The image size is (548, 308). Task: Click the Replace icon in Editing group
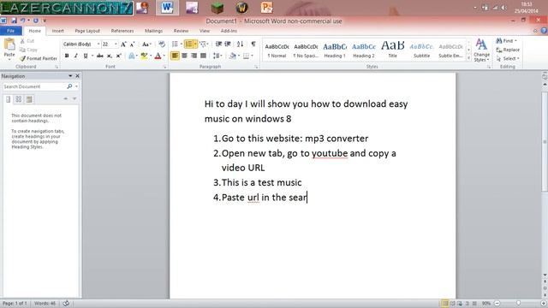(498, 50)
